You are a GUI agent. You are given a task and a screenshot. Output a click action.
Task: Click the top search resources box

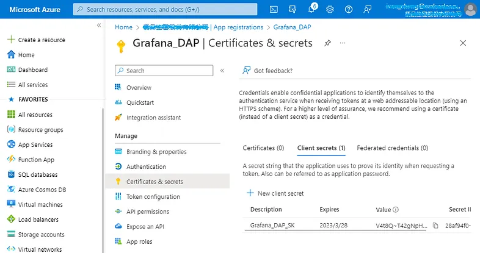tap(165, 10)
